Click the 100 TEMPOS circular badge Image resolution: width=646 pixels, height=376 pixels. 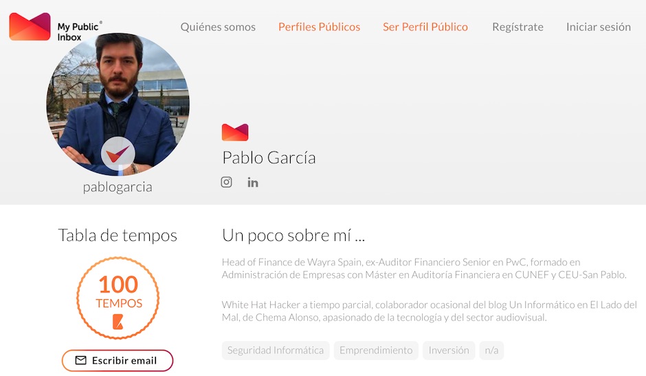(x=118, y=298)
